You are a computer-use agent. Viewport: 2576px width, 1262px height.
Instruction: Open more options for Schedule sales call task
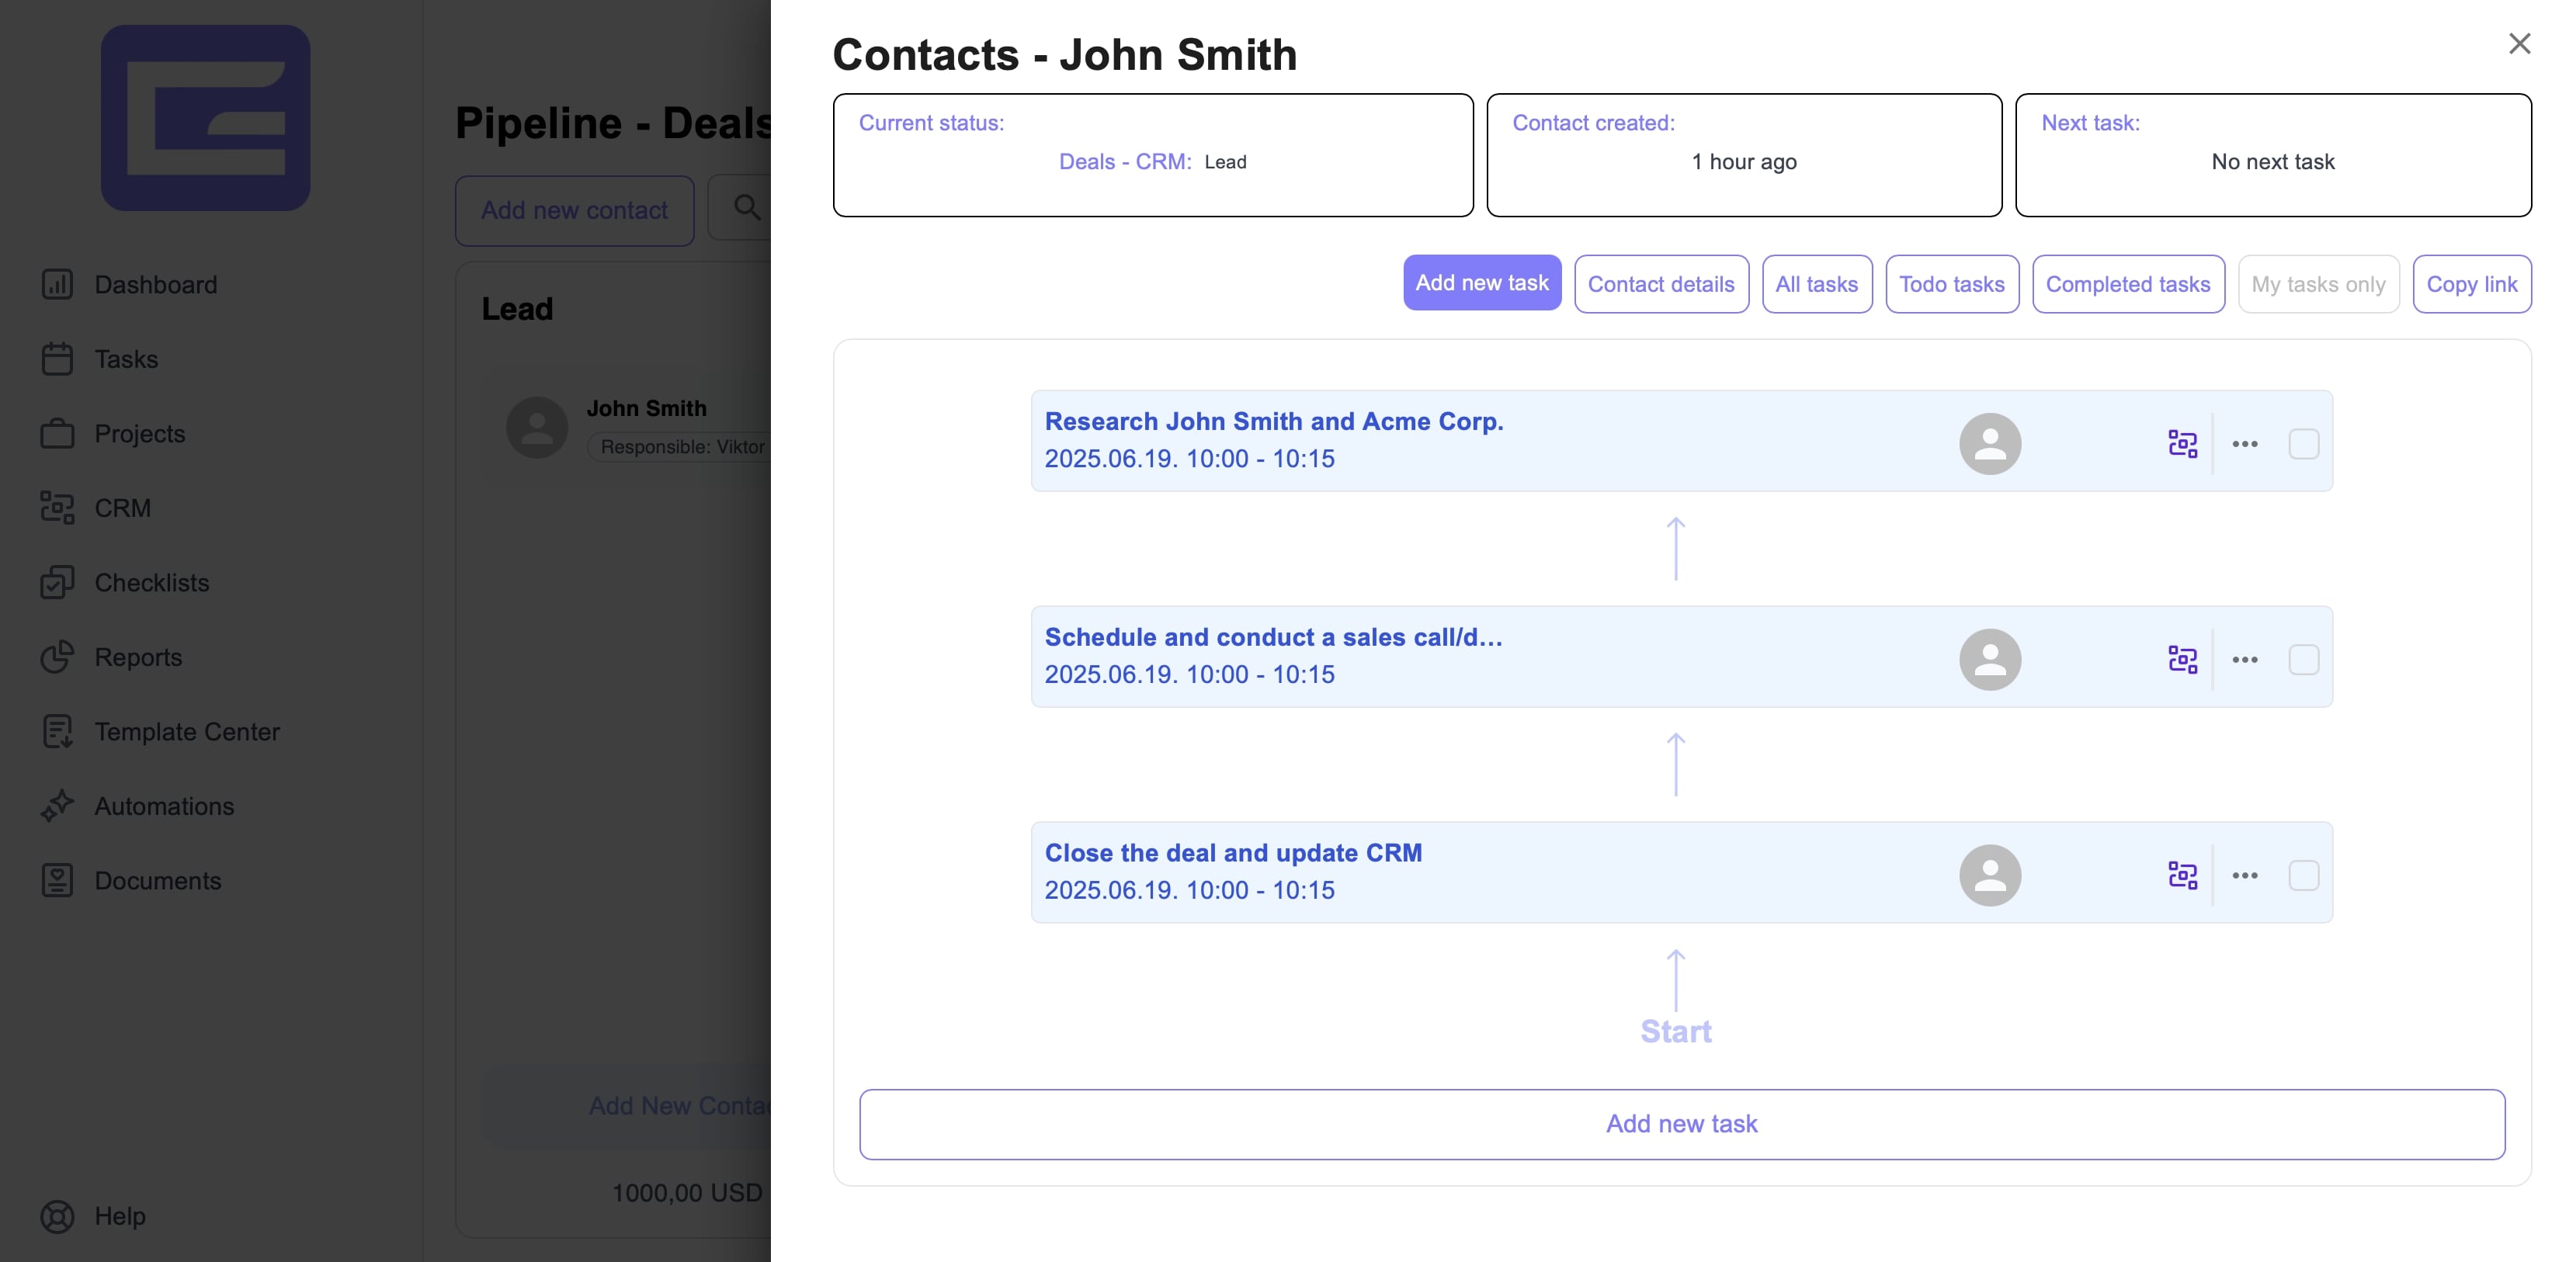2245,659
